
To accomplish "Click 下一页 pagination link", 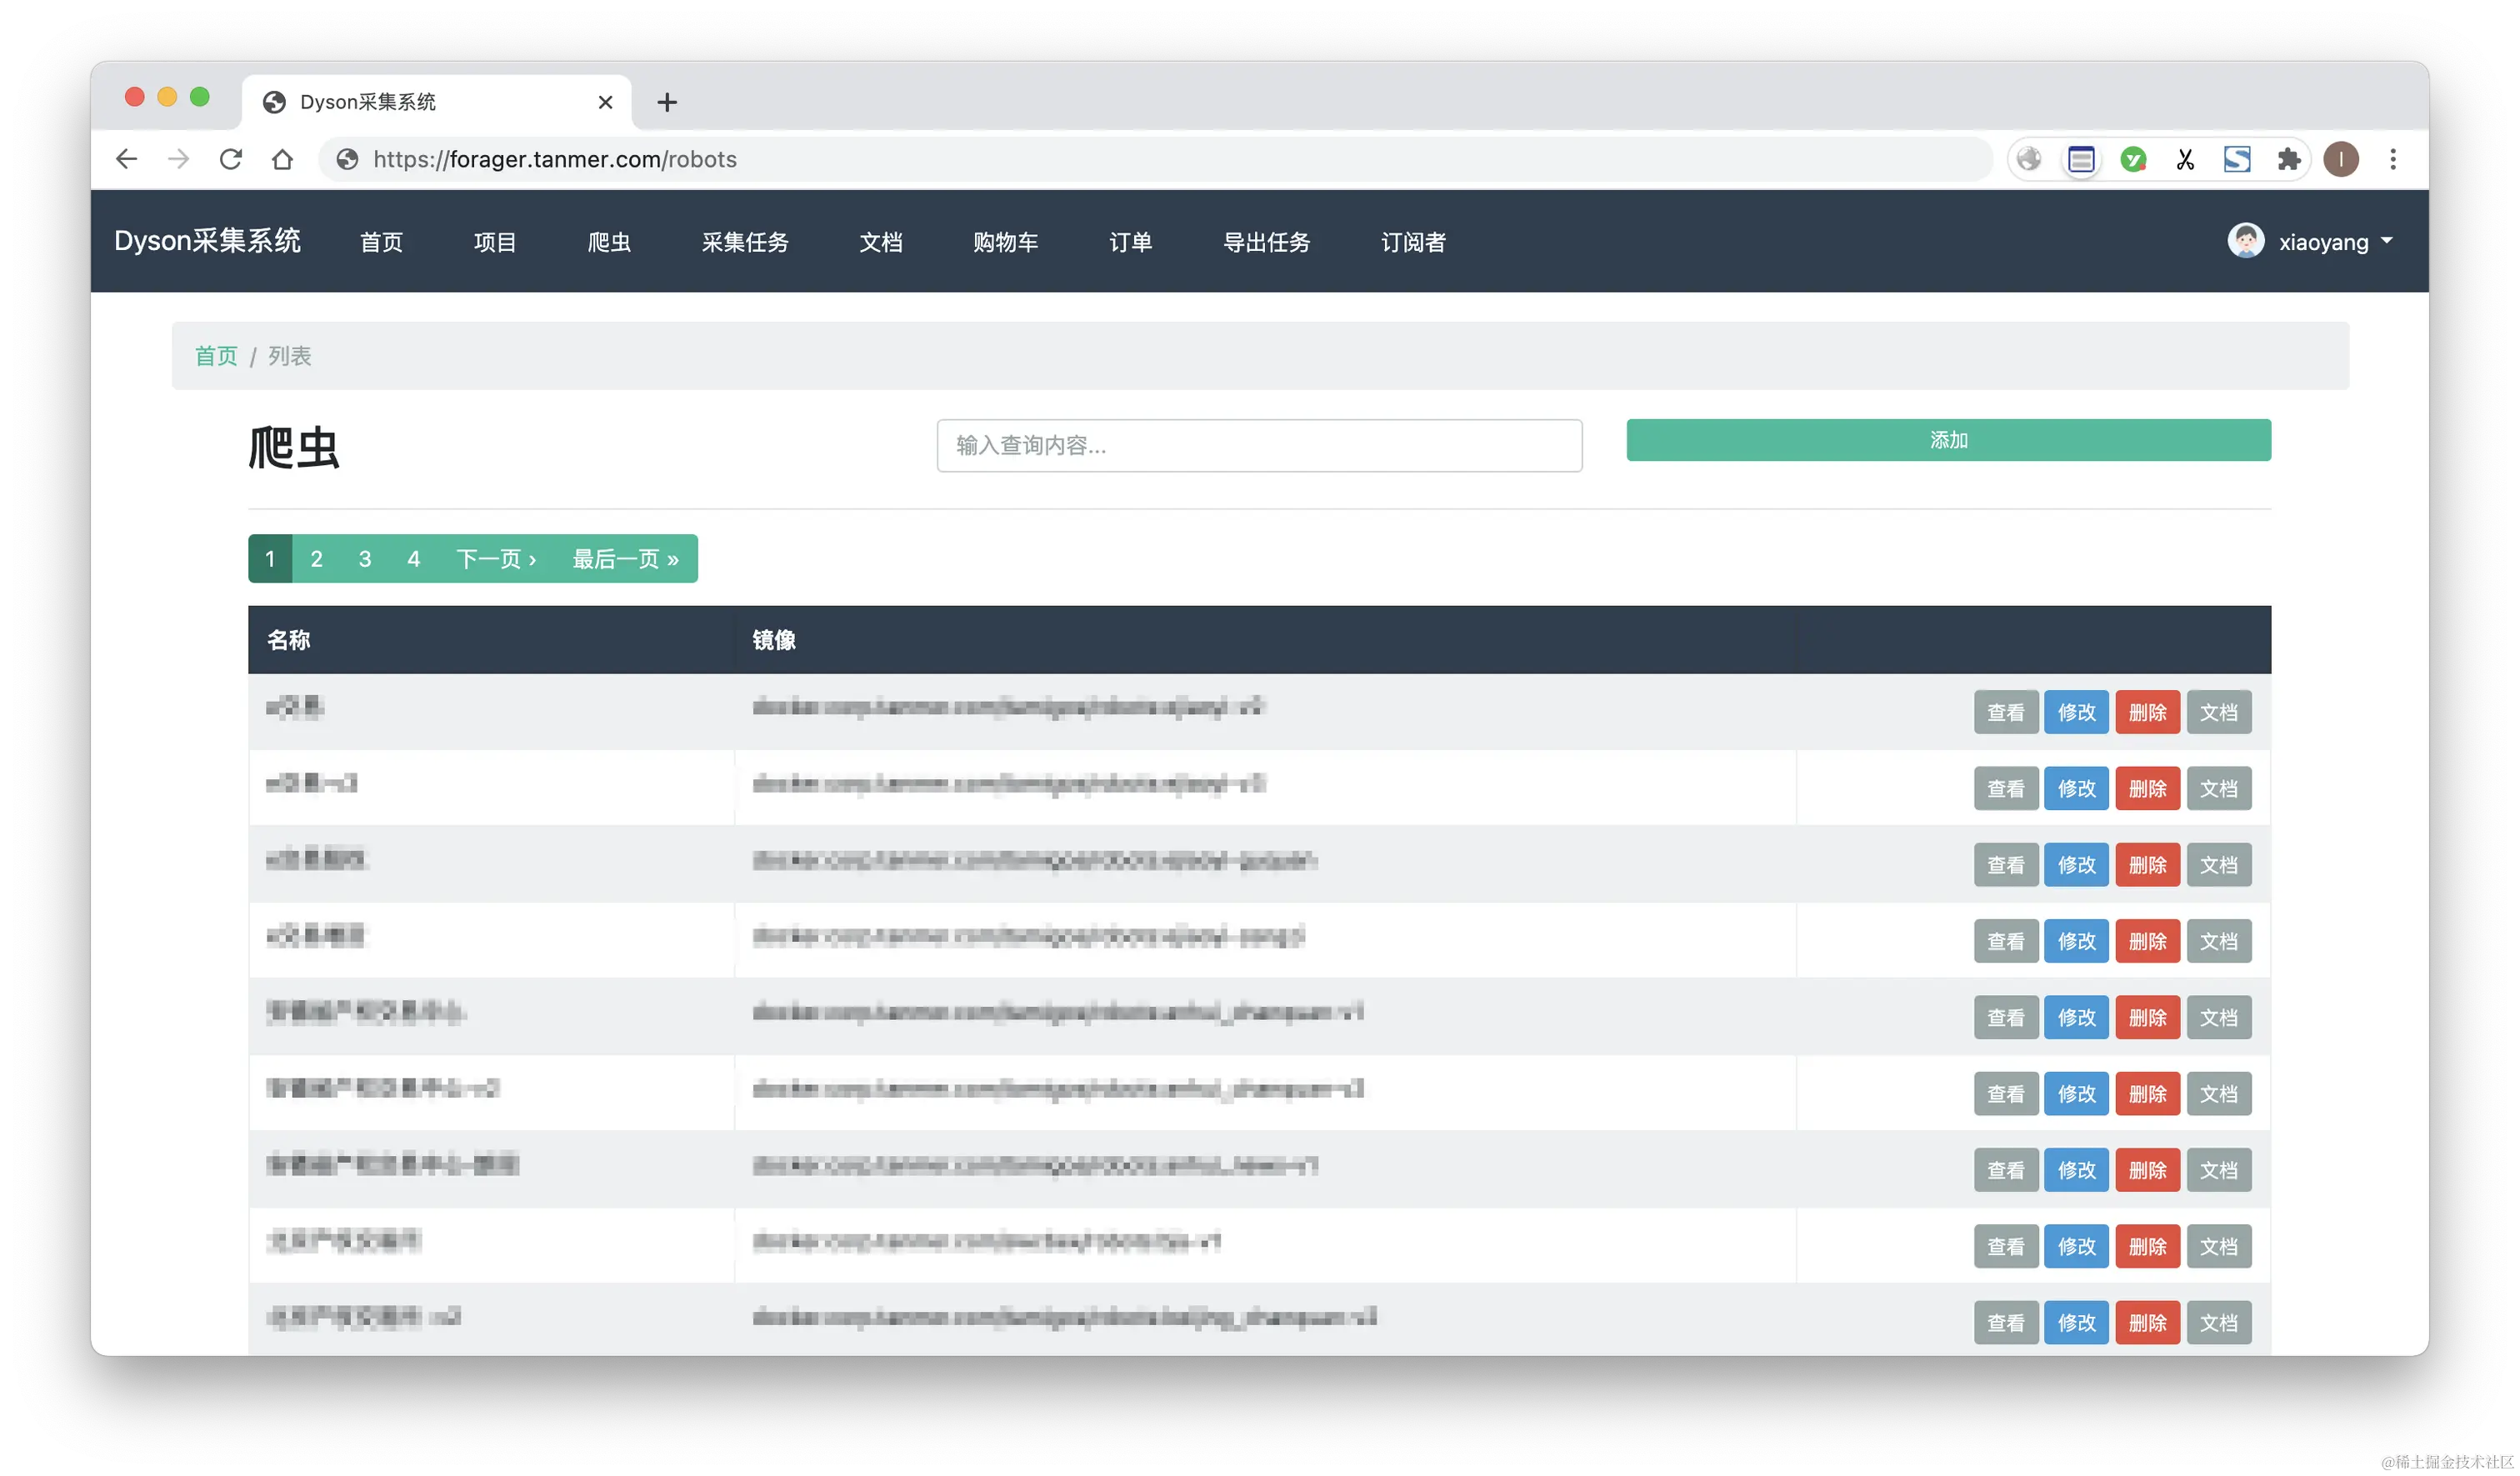I will [x=496, y=559].
